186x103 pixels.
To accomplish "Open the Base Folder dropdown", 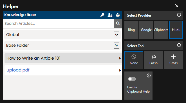I will [x=116, y=45].
